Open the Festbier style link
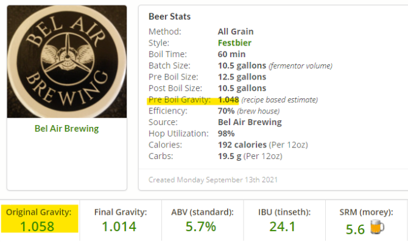This screenshot has width=408, height=244. [x=236, y=43]
